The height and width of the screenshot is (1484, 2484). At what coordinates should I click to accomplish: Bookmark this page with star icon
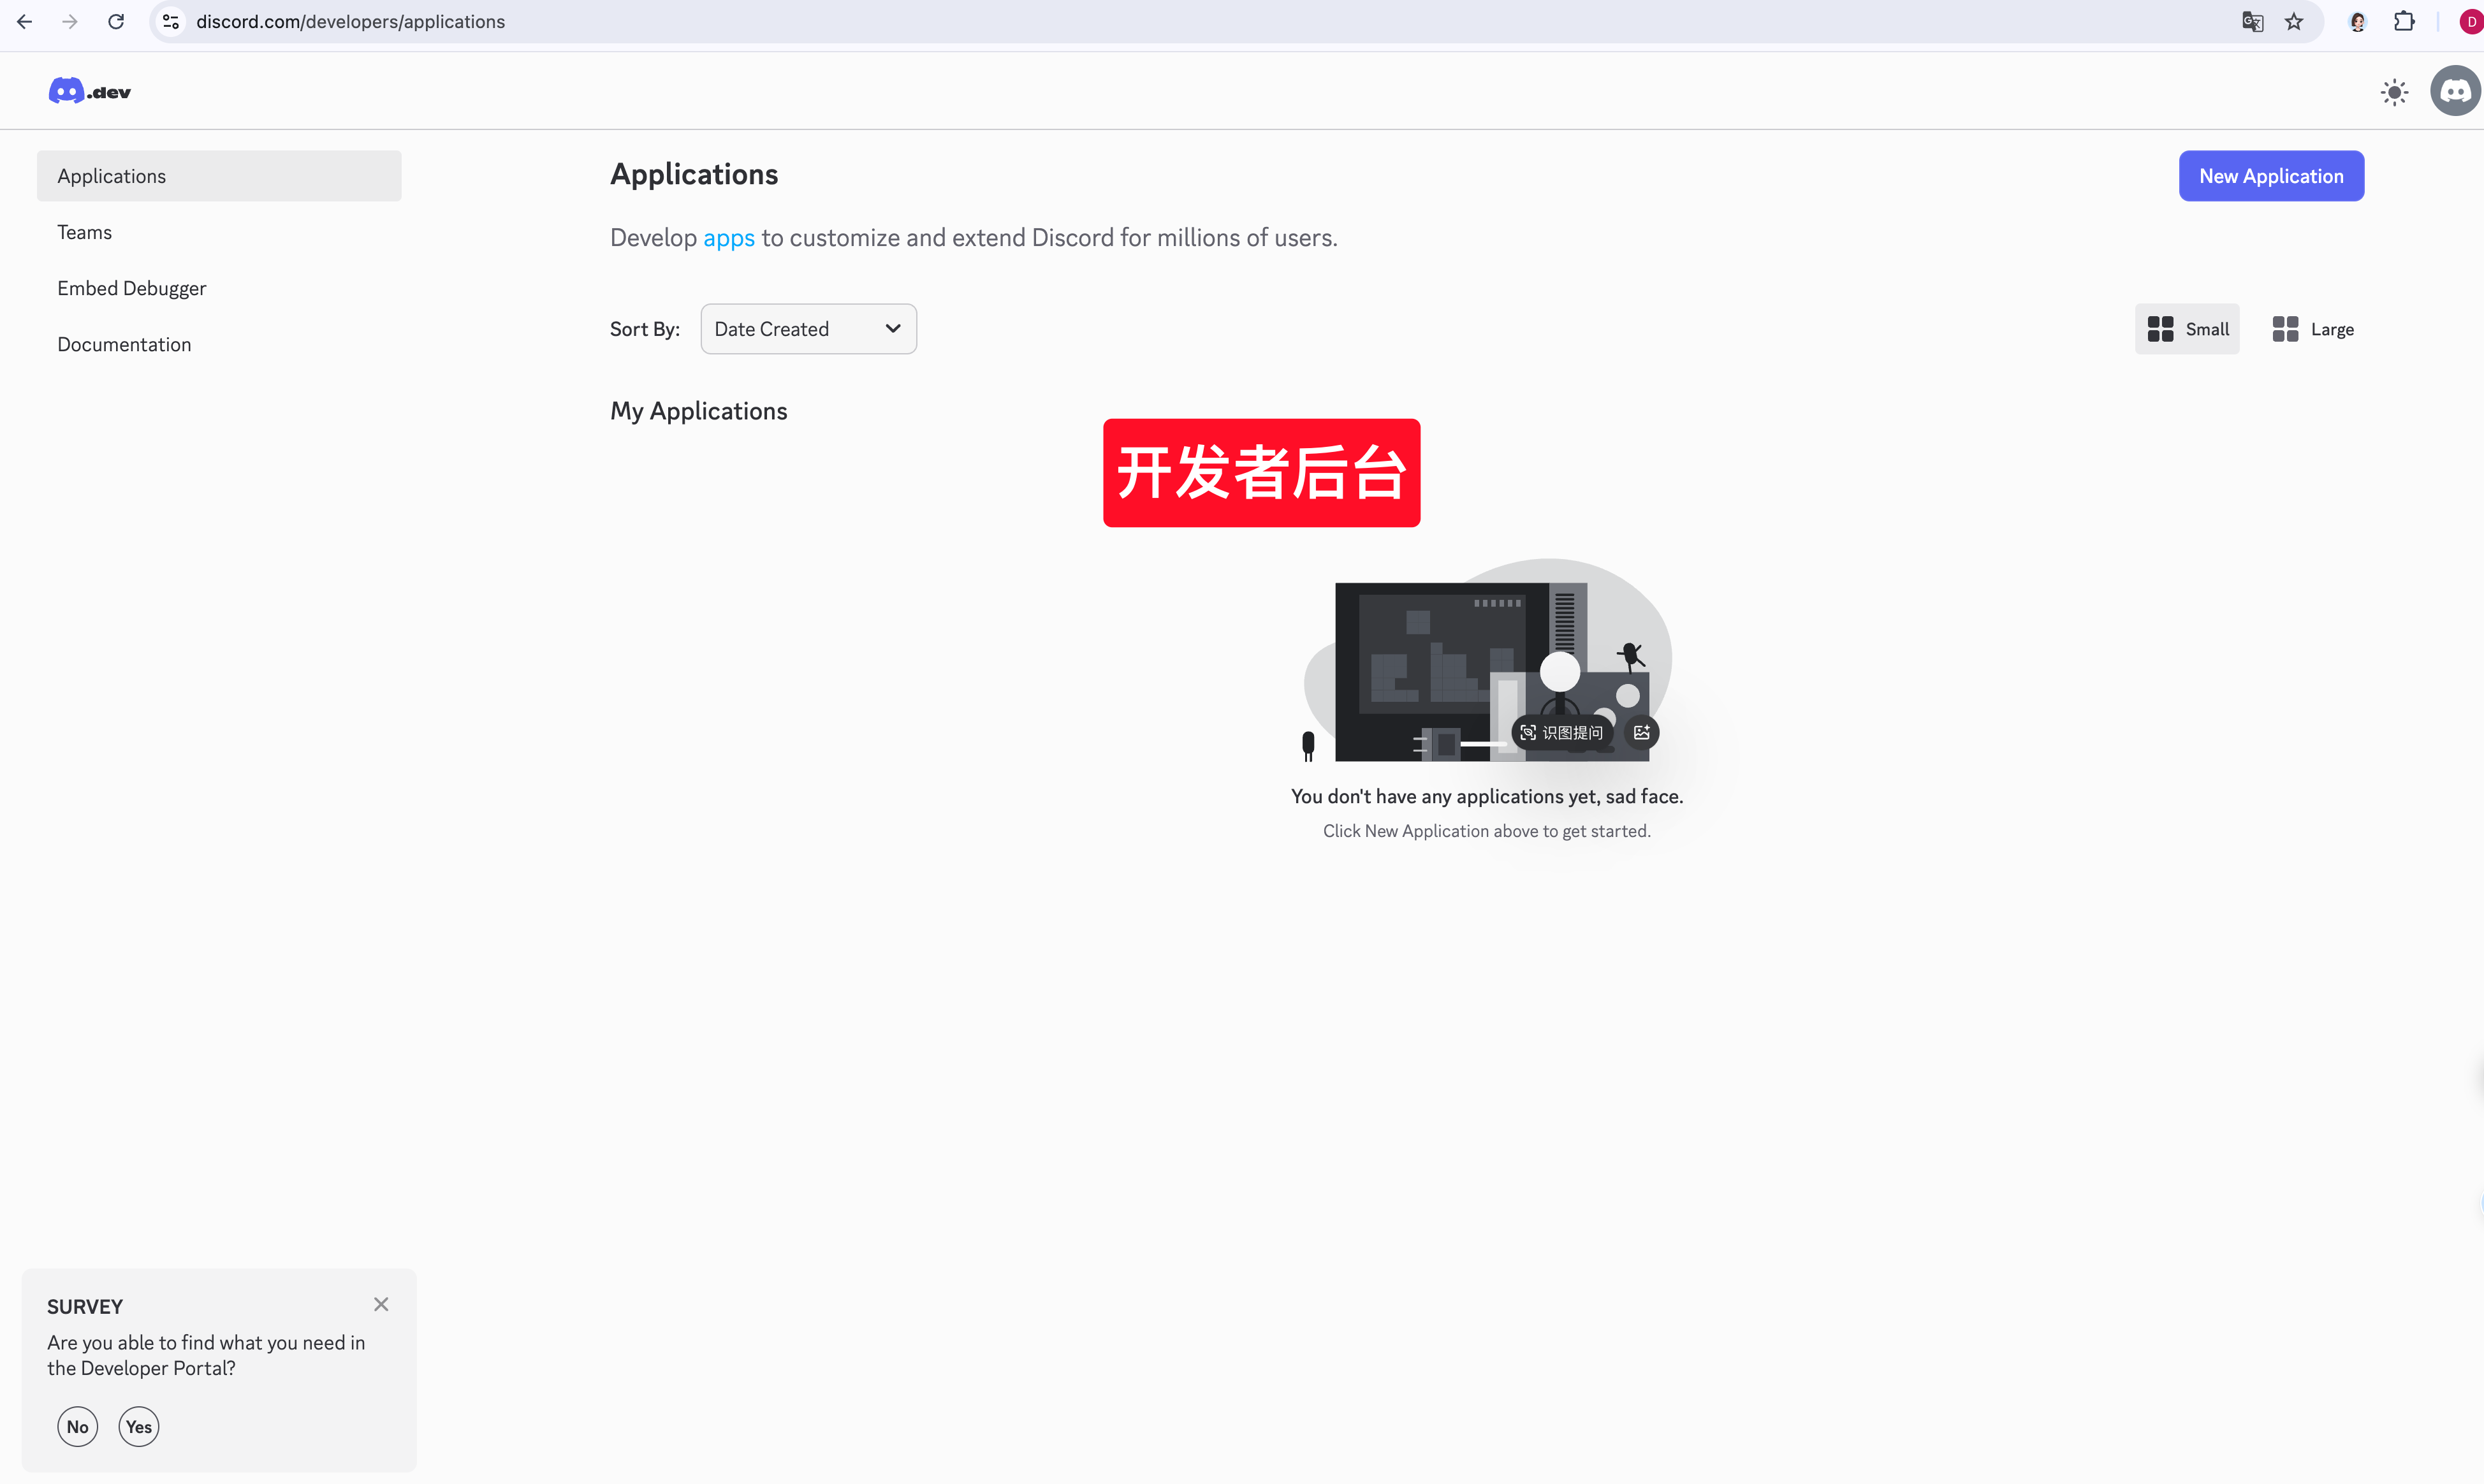2294,22
